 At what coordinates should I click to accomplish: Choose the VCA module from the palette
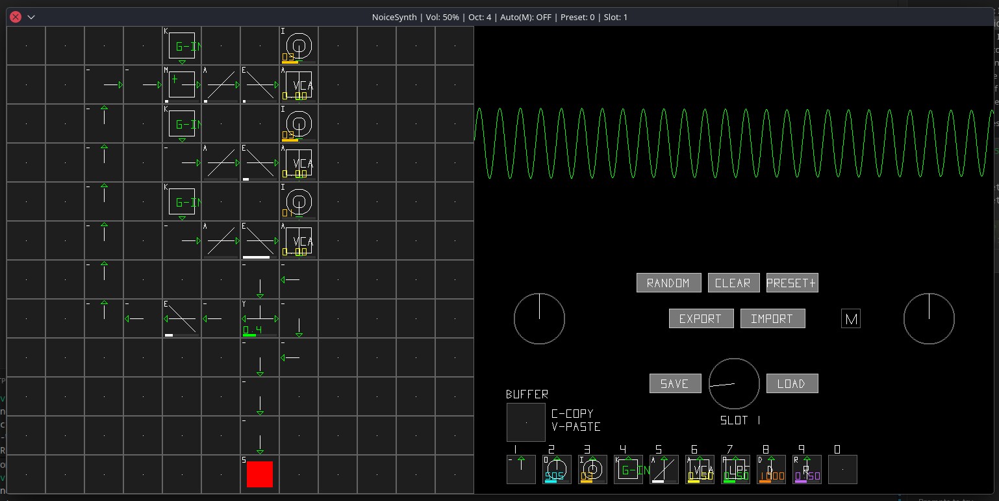(x=700, y=469)
